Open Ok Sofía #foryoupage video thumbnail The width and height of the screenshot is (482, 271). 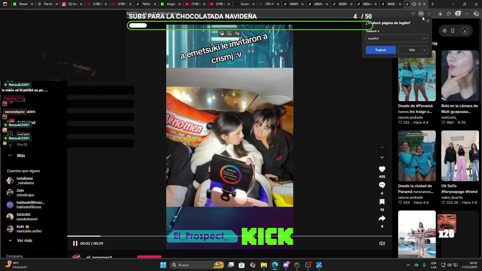[x=460, y=156]
